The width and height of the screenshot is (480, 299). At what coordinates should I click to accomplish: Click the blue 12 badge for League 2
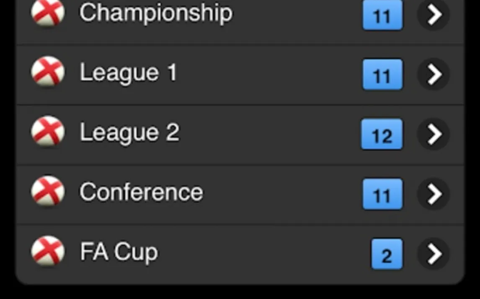point(382,134)
